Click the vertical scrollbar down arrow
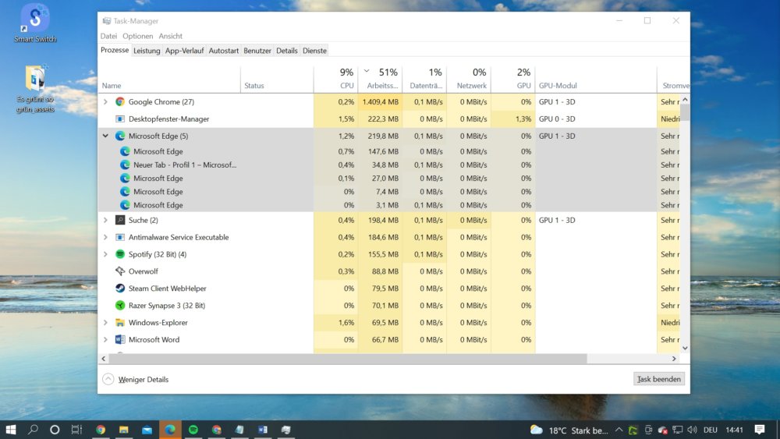Image resolution: width=780 pixels, height=439 pixels. (685, 348)
